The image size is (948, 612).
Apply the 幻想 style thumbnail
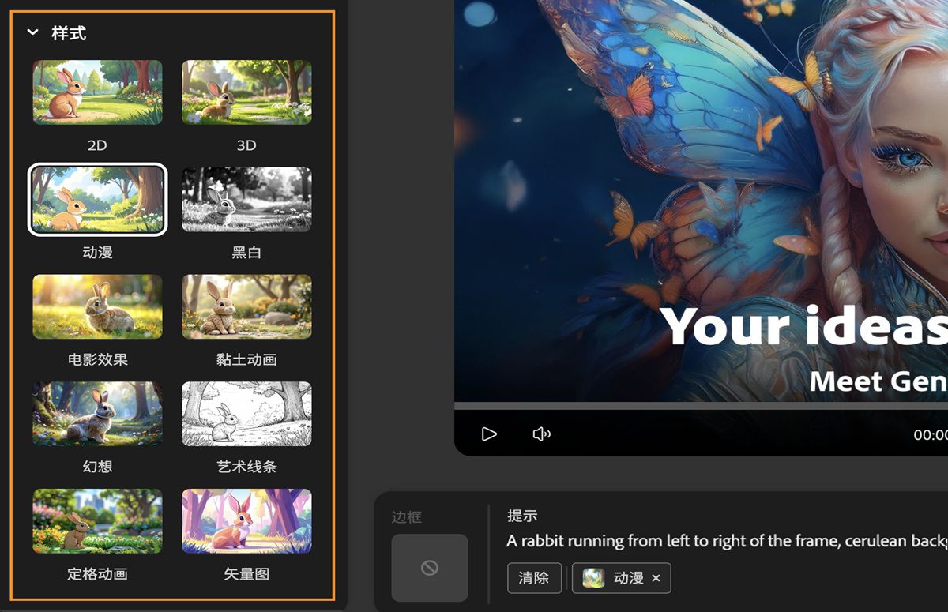coord(97,414)
